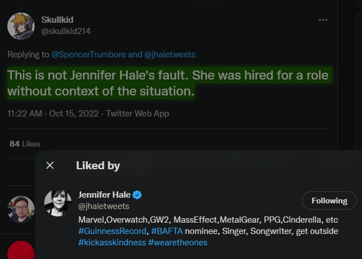Open the #wearetheones hashtag
Image resolution: width=362 pixels, height=259 pixels.
pyautogui.click(x=178, y=243)
